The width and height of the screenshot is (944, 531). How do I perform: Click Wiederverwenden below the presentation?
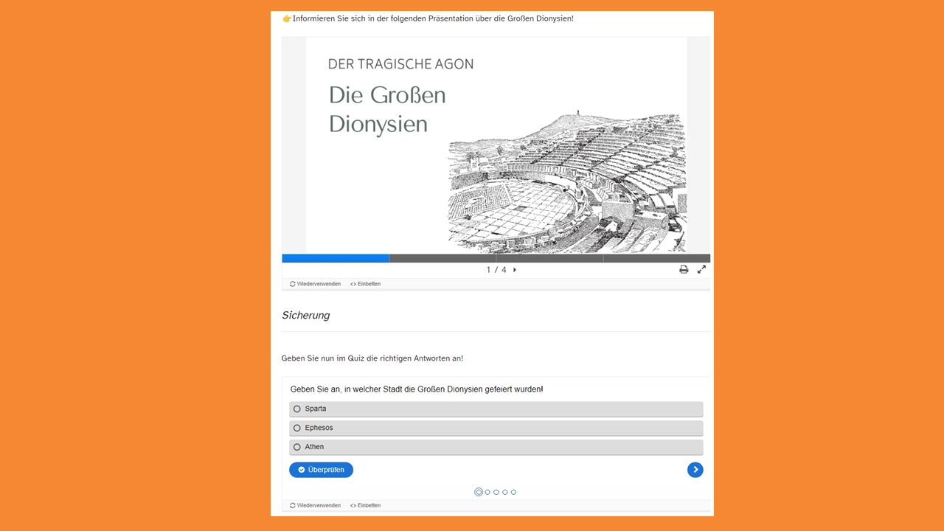[316, 284]
